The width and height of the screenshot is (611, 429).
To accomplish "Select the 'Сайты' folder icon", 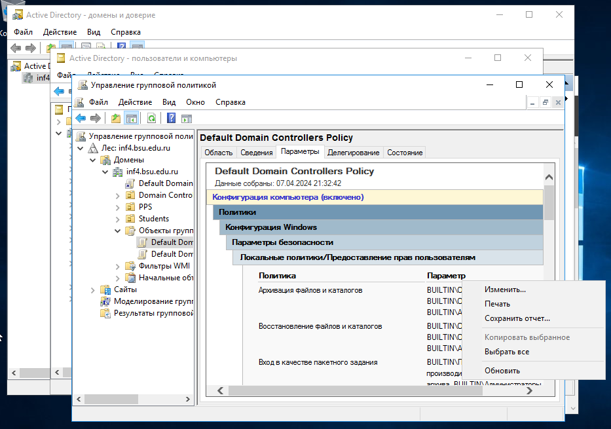I will point(105,289).
